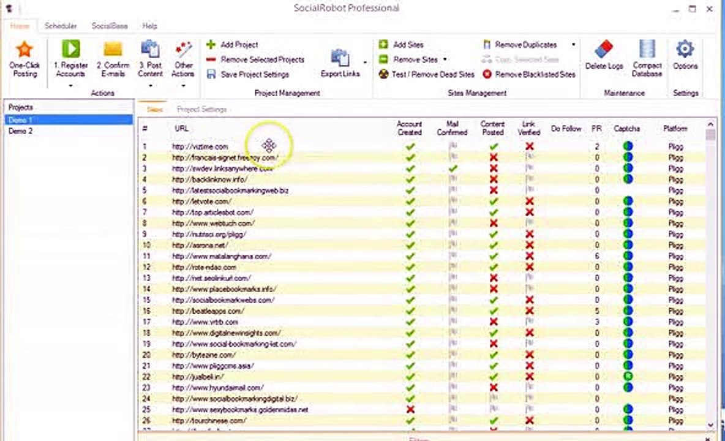Image resolution: width=725 pixels, height=441 pixels.
Task: Open Confirm E-mails action
Action: (113, 59)
